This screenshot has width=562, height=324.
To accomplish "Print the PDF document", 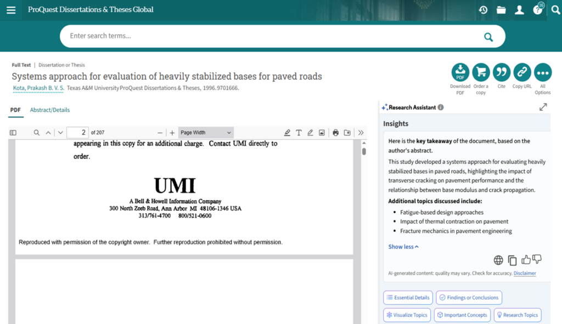I will pyautogui.click(x=335, y=133).
